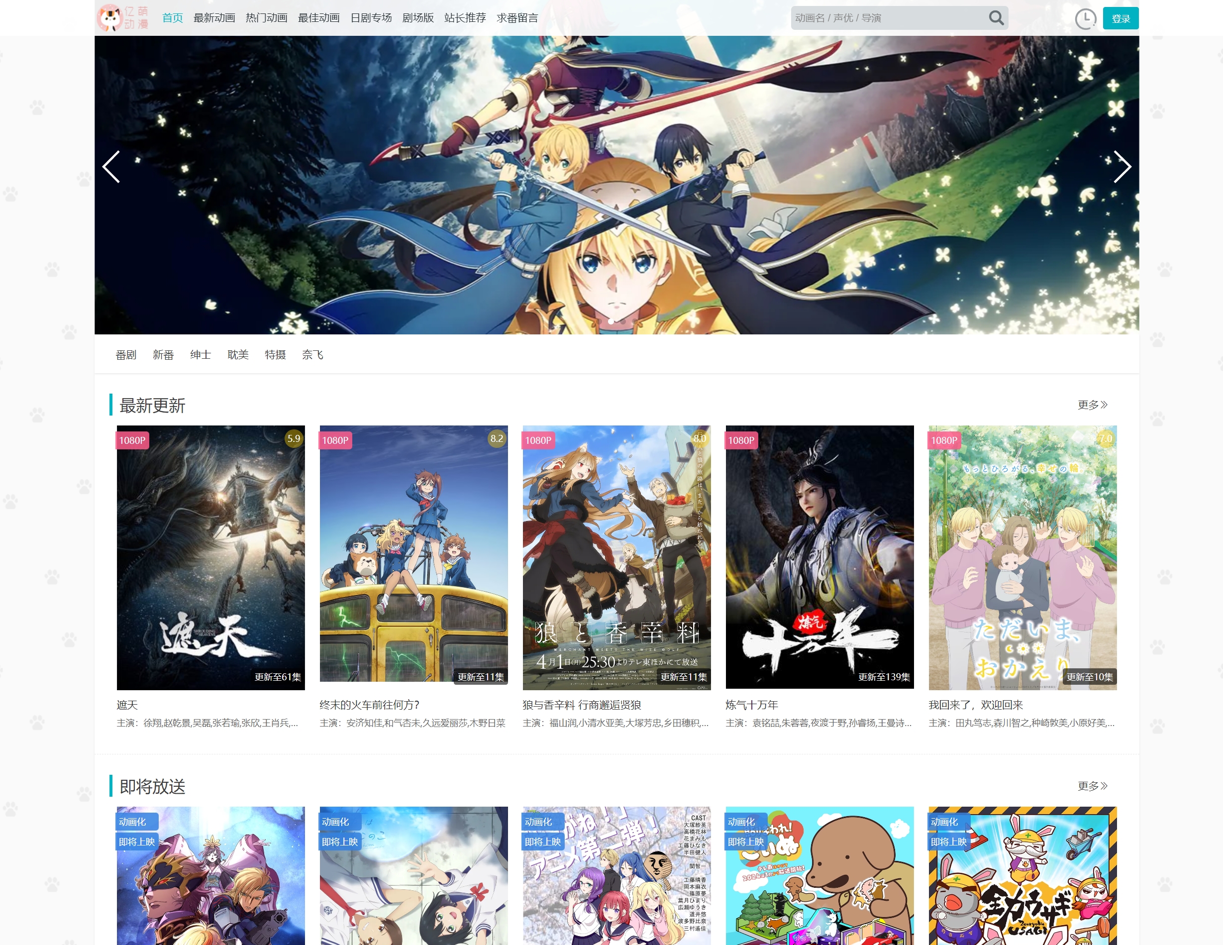This screenshot has height=945, width=1223.
Task: Click the cast line starting with 袁铭喆
Action: tap(818, 723)
